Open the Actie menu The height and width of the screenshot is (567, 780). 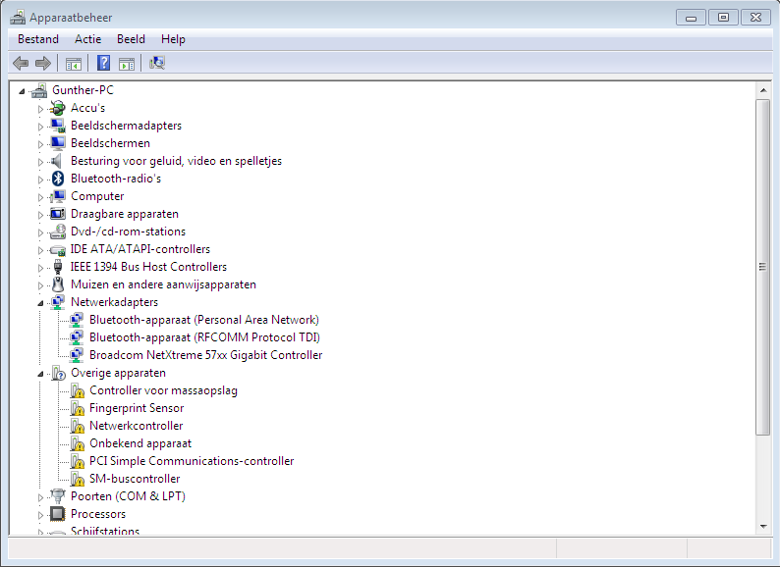tap(88, 39)
